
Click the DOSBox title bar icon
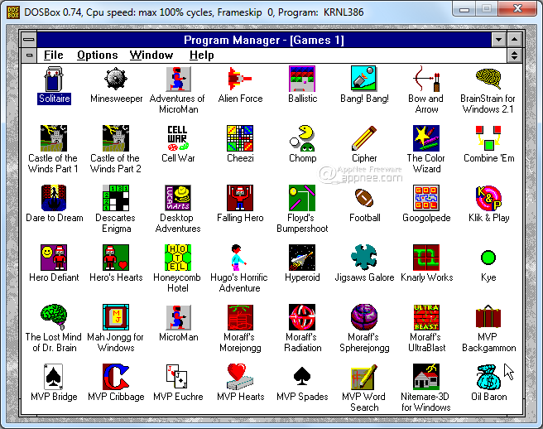[13, 12]
